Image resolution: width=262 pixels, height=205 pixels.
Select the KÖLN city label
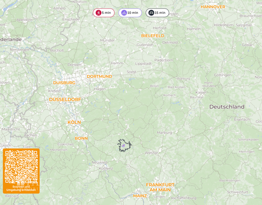(x=74, y=122)
